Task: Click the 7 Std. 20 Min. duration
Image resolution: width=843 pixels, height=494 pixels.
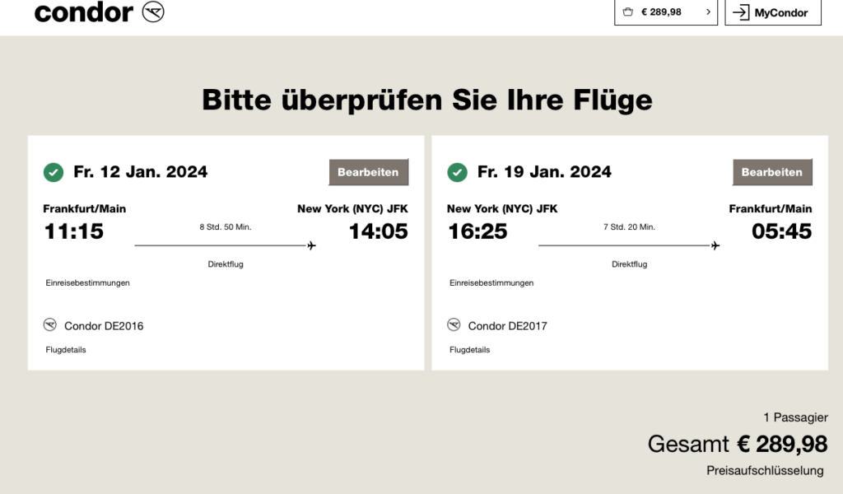Action: [629, 227]
